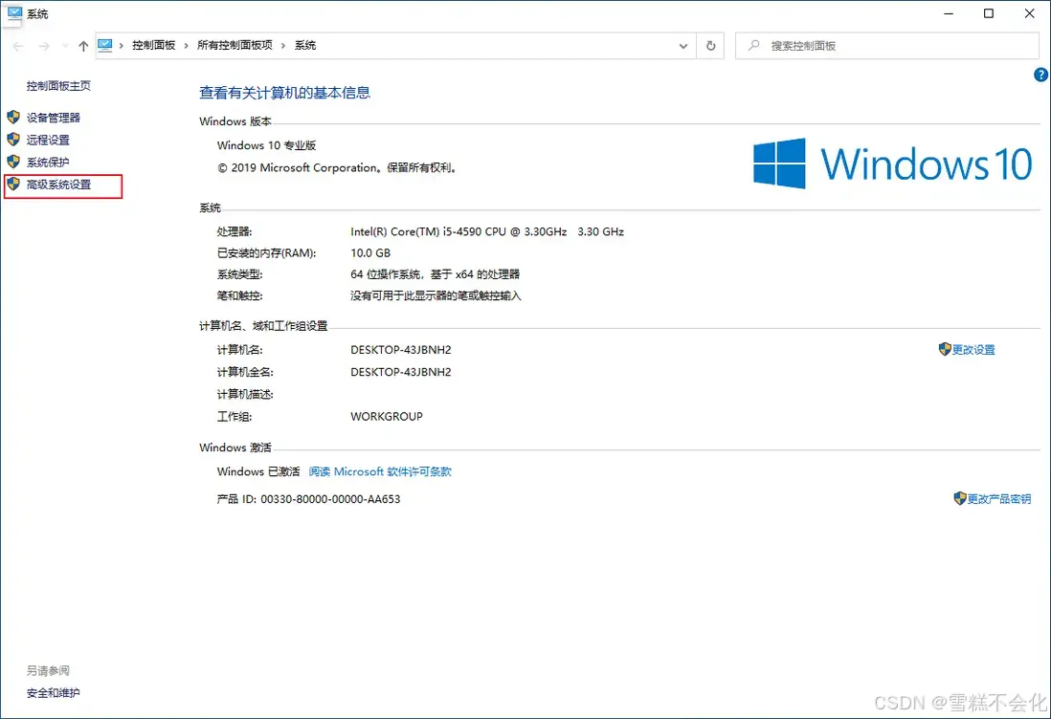Click the shield icon beside 更改设置
The image size is (1051, 719).
945,349
